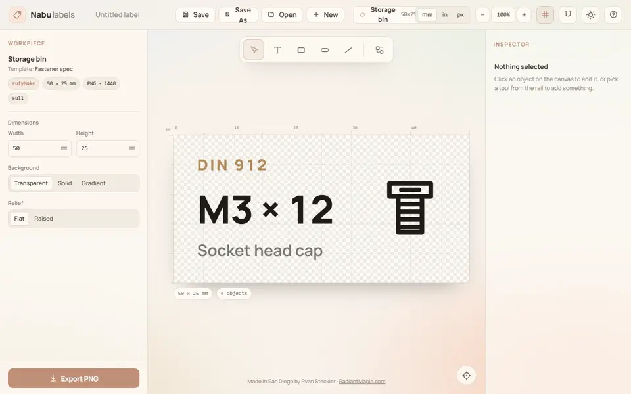Switch units to px
The width and height of the screenshot is (631, 394).
[x=460, y=15]
